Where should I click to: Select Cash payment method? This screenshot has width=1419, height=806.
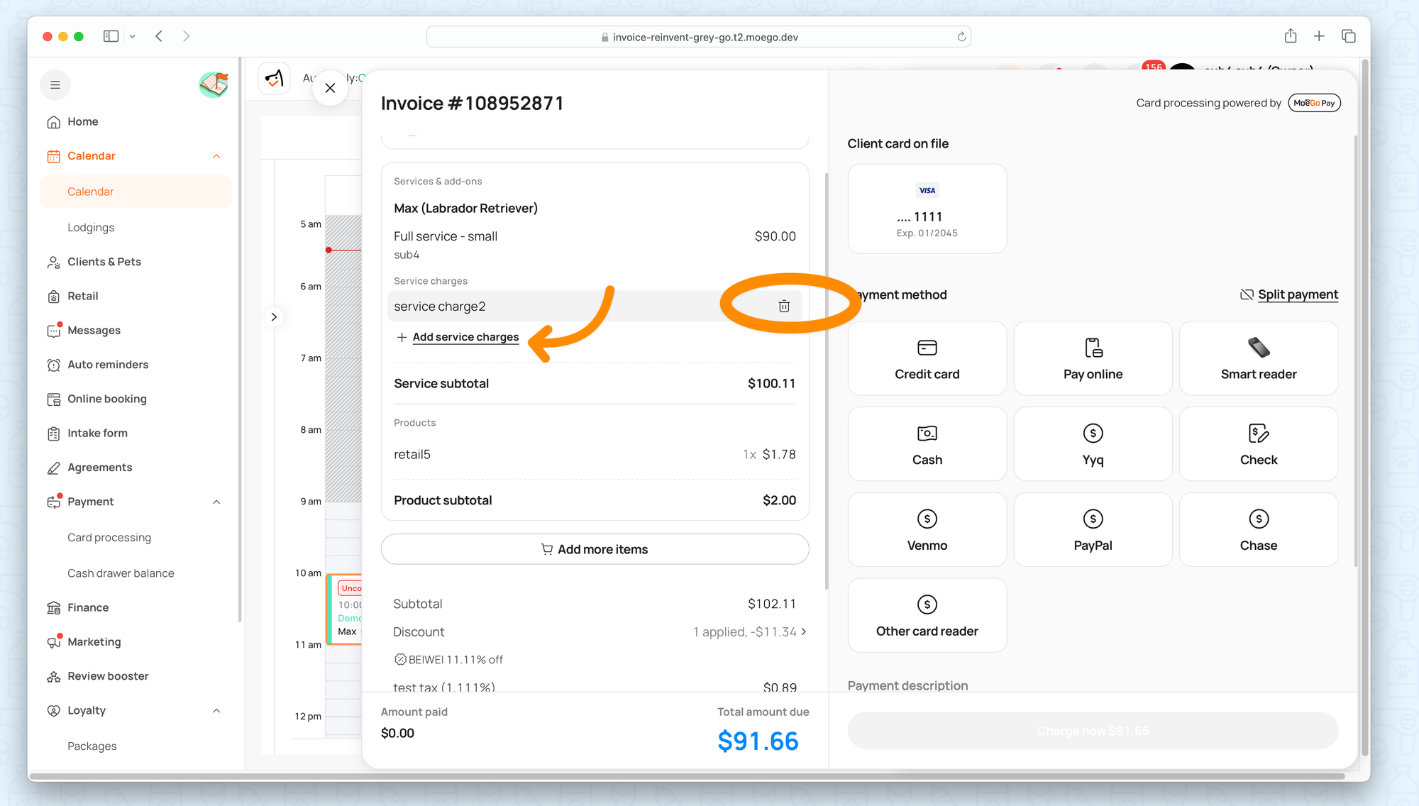click(927, 444)
